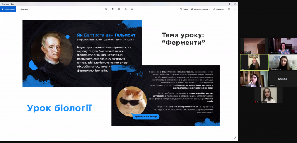Add photo to favorites with heart icon
297x143 pixels.
119,9
